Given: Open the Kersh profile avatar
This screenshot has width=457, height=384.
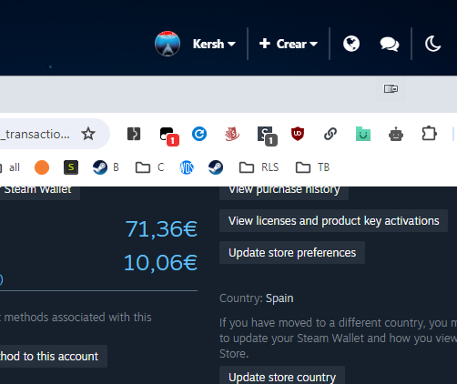Looking at the screenshot, I should 168,44.
